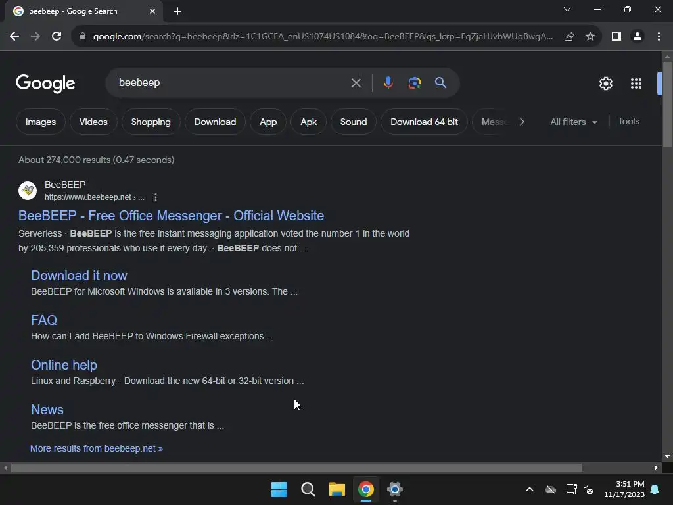The image size is (673, 505).
Task: Open BeeBEEP Free Office Messenger result
Action: (x=172, y=216)
